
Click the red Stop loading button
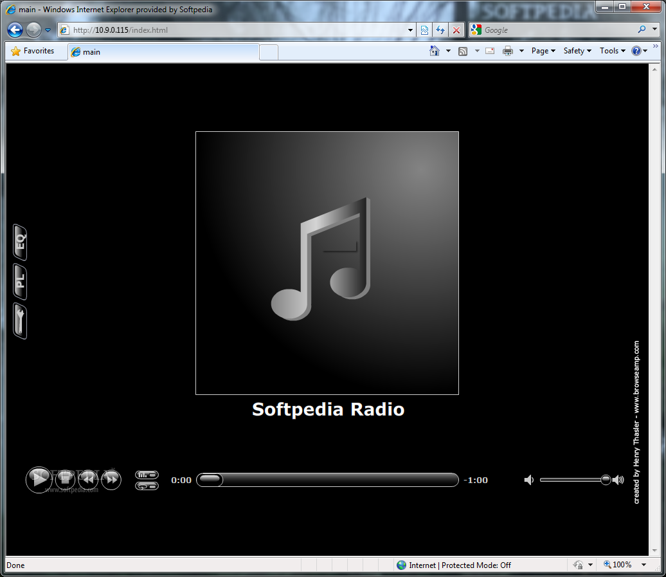(456, 30)
